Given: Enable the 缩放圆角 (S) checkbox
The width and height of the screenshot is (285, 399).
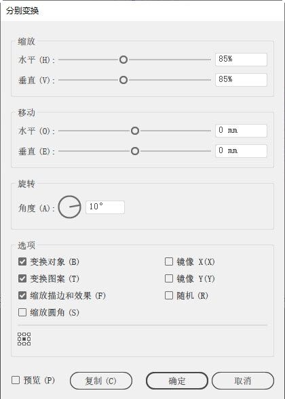Looking at the screenshot, I should [22, 312].
